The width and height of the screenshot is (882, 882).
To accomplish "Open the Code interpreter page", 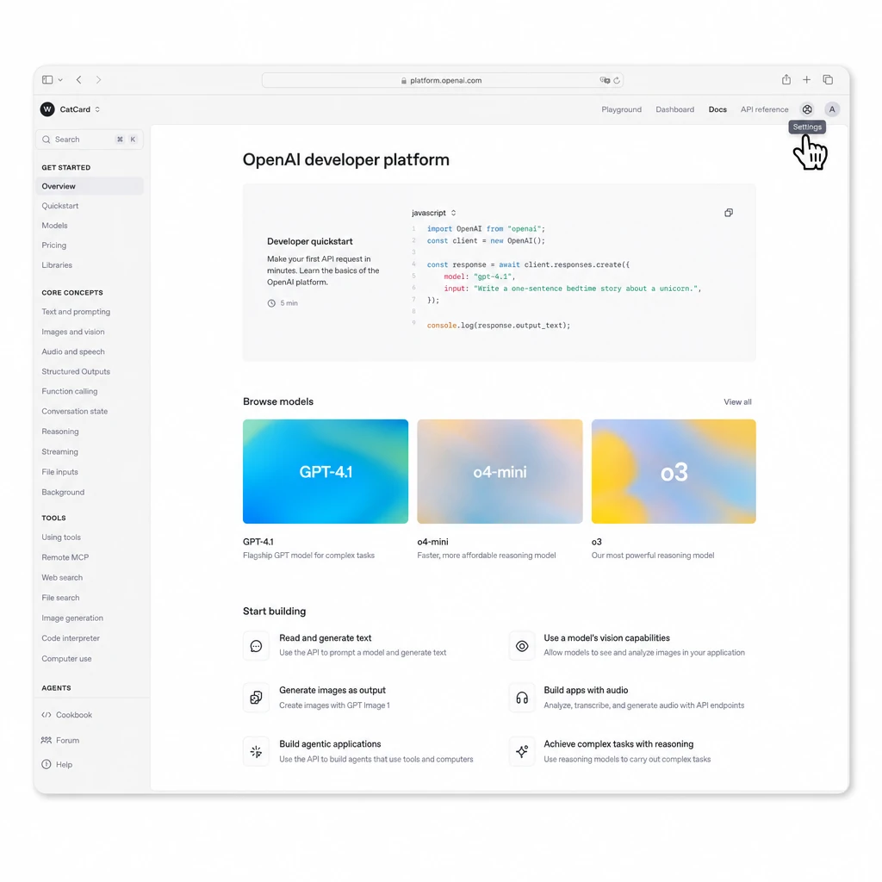I will 71,638.
